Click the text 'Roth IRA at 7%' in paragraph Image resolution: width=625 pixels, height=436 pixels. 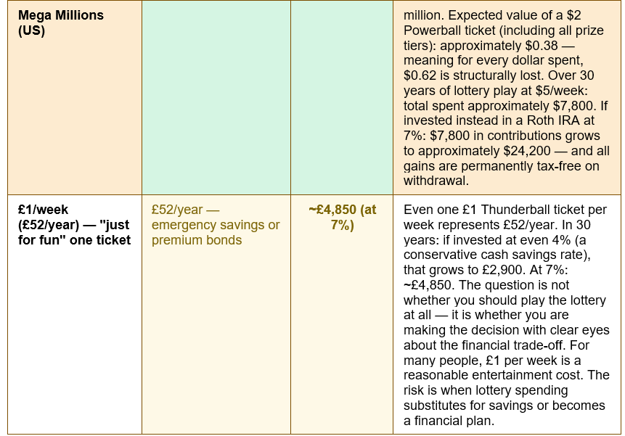[499, 128]
